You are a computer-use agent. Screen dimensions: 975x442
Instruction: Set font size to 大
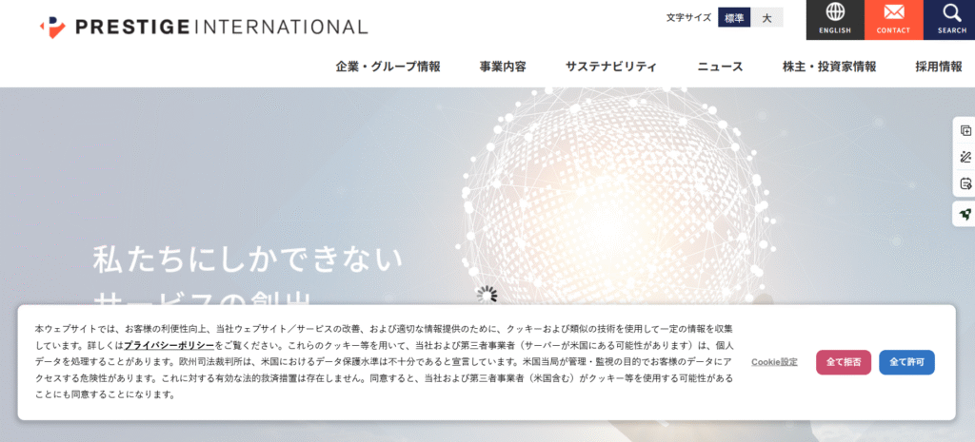click(766, 18)
